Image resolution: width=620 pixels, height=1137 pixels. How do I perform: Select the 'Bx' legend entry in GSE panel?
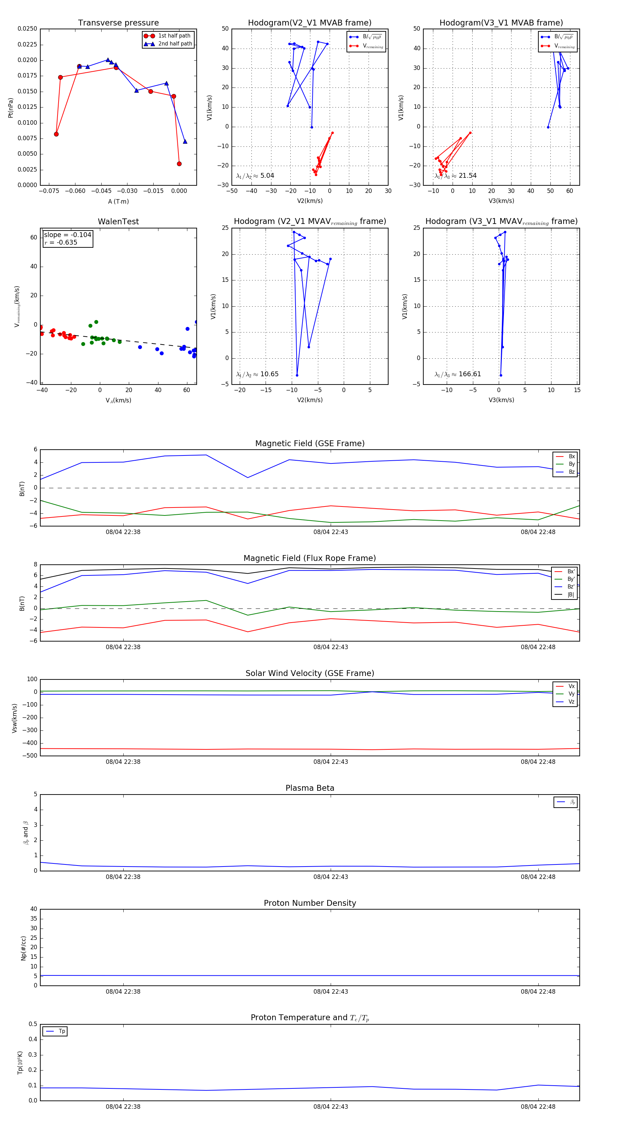pyautogui.click(x=565, y=457)
